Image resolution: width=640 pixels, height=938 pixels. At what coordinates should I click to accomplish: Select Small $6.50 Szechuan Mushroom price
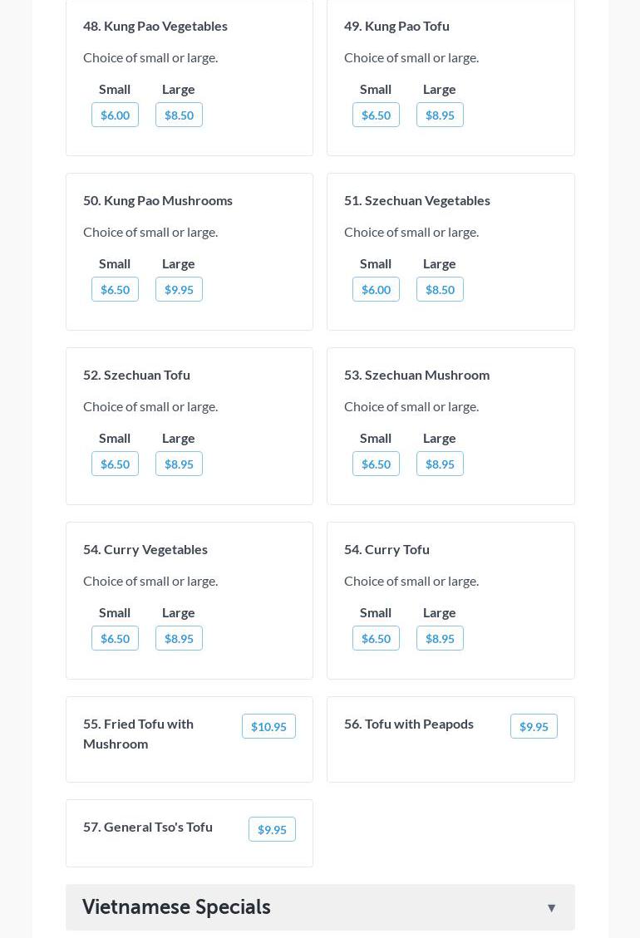(376, 464)
